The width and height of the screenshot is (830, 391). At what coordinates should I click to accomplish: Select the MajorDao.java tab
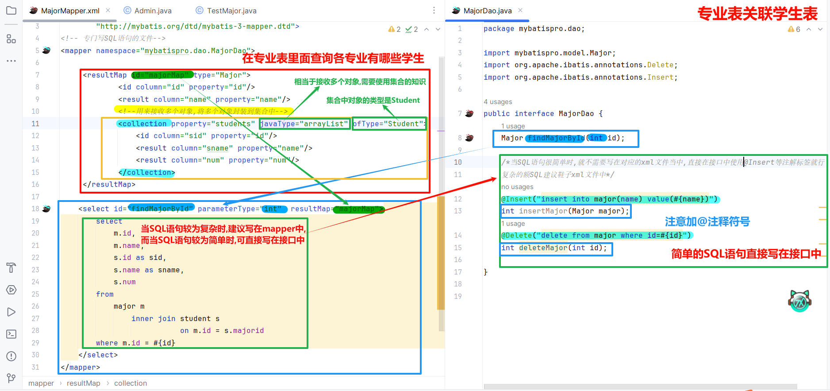point(487,11)
